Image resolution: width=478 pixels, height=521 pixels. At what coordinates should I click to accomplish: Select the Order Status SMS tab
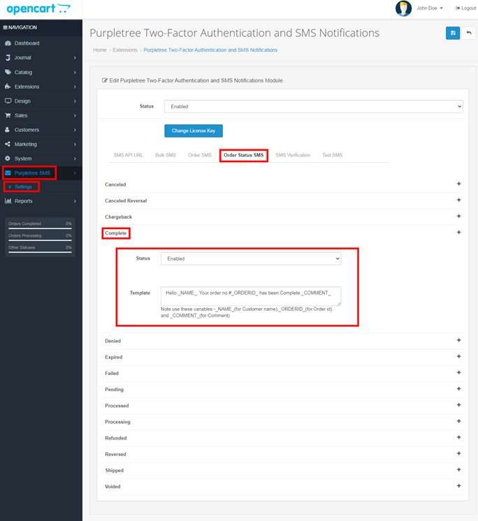click(x=244, y=155)
